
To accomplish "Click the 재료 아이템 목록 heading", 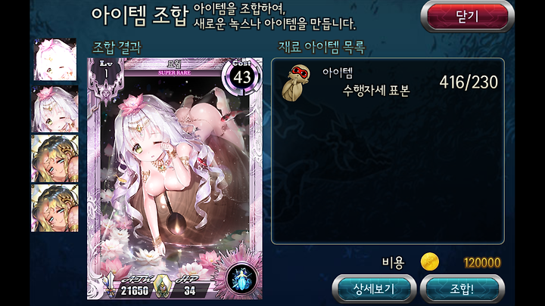I will click(322, 47).
